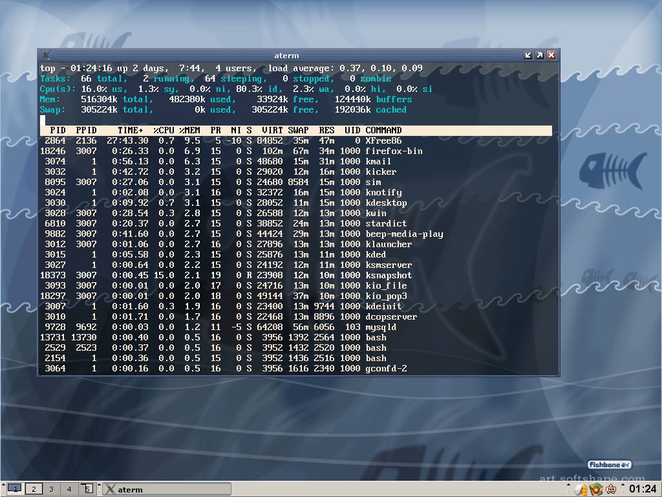Click the VIRT column header

(x=272, y=130)
